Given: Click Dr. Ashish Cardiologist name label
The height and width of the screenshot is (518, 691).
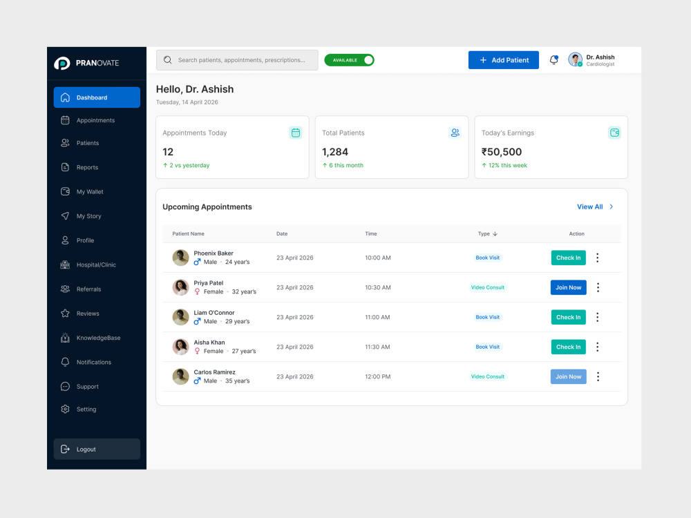Looking at the screenshot, I should (x=600, y=60).
